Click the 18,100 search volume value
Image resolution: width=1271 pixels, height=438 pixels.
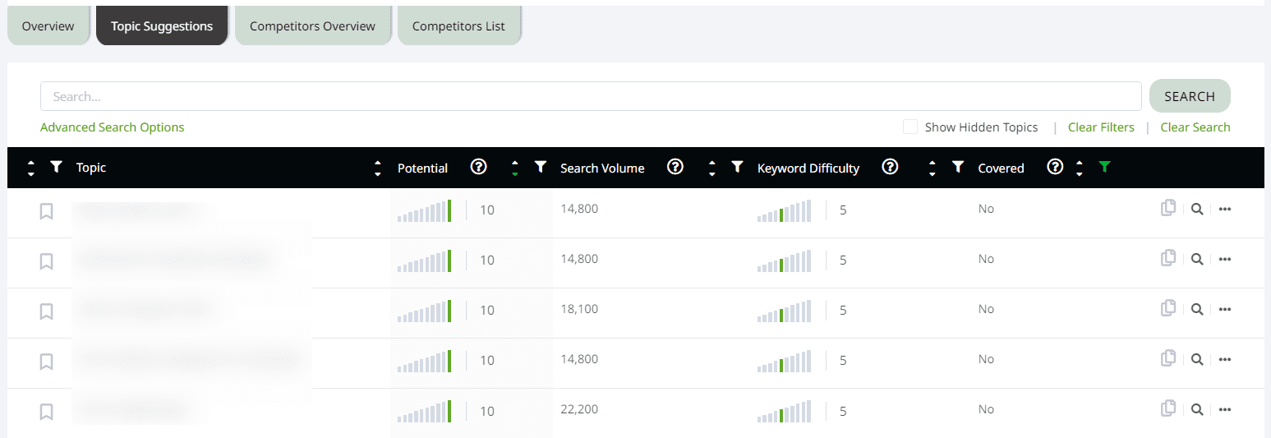pos(579,309)
